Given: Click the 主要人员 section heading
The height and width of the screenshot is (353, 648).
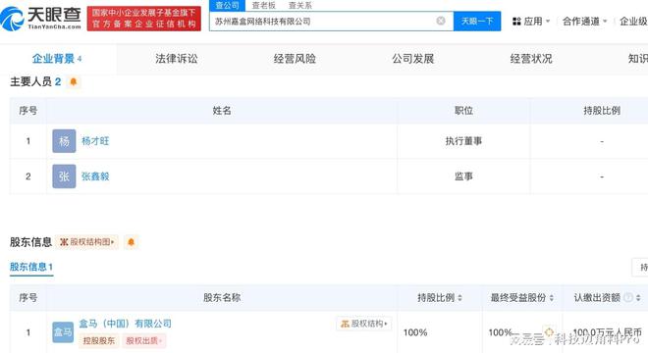Looking at the screenshot, I should click(x=30, y=81).
